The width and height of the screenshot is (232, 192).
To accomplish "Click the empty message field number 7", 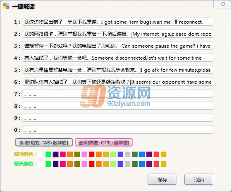I will (x=118, y=94).
